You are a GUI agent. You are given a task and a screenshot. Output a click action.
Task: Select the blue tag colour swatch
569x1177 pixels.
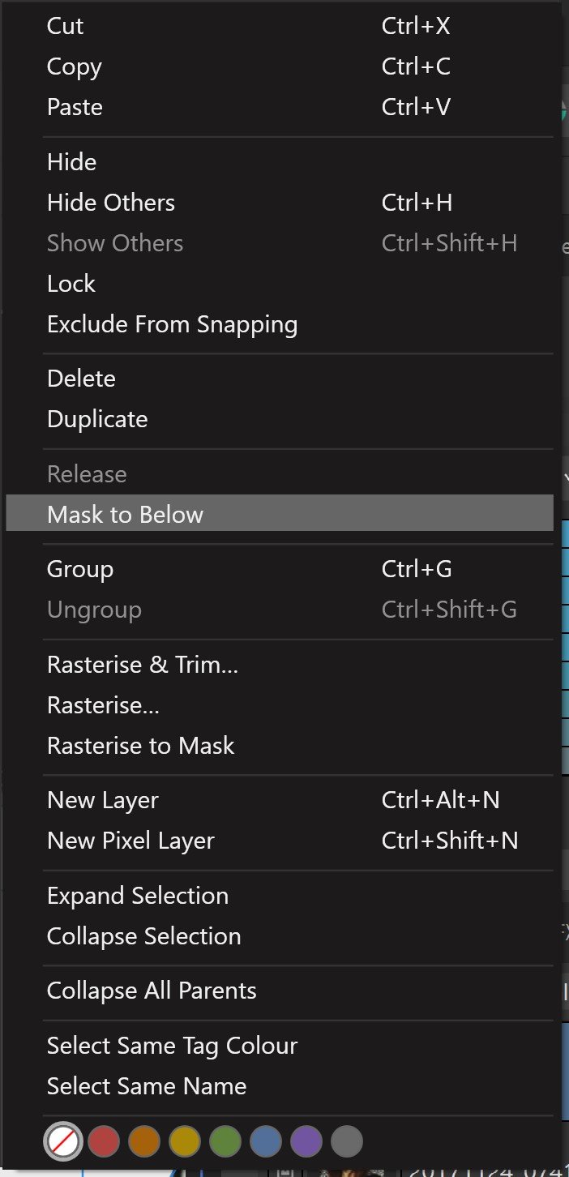point(266,1142)
